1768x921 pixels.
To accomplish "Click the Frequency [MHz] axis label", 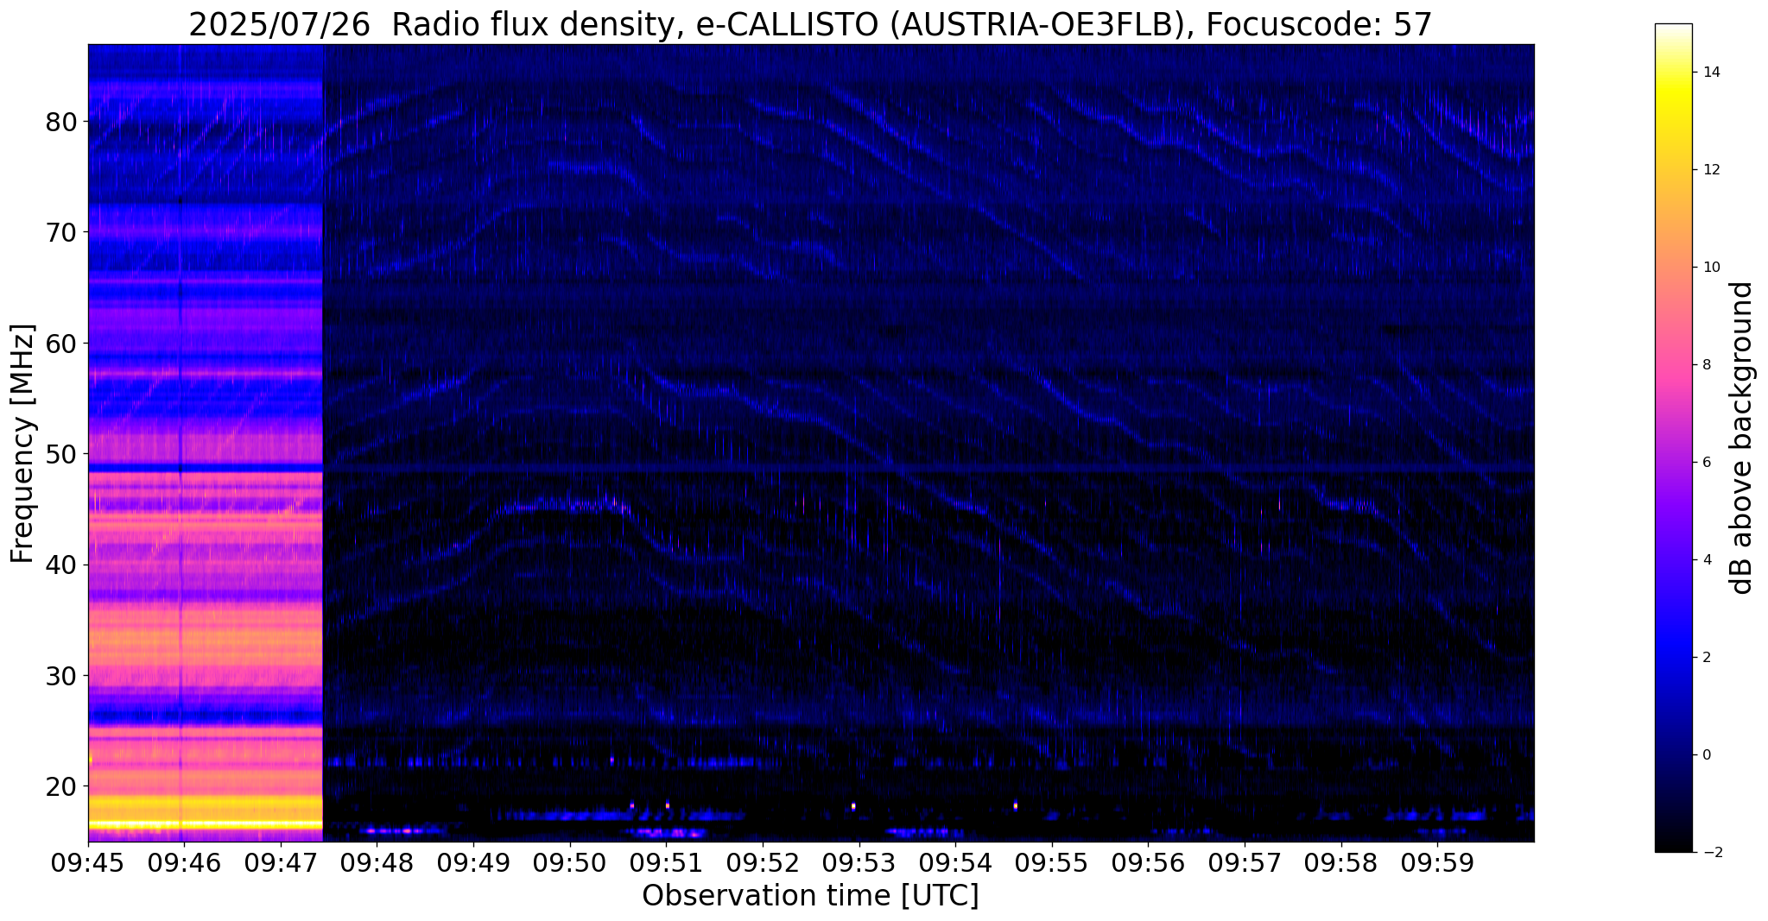I will [23, 444].
